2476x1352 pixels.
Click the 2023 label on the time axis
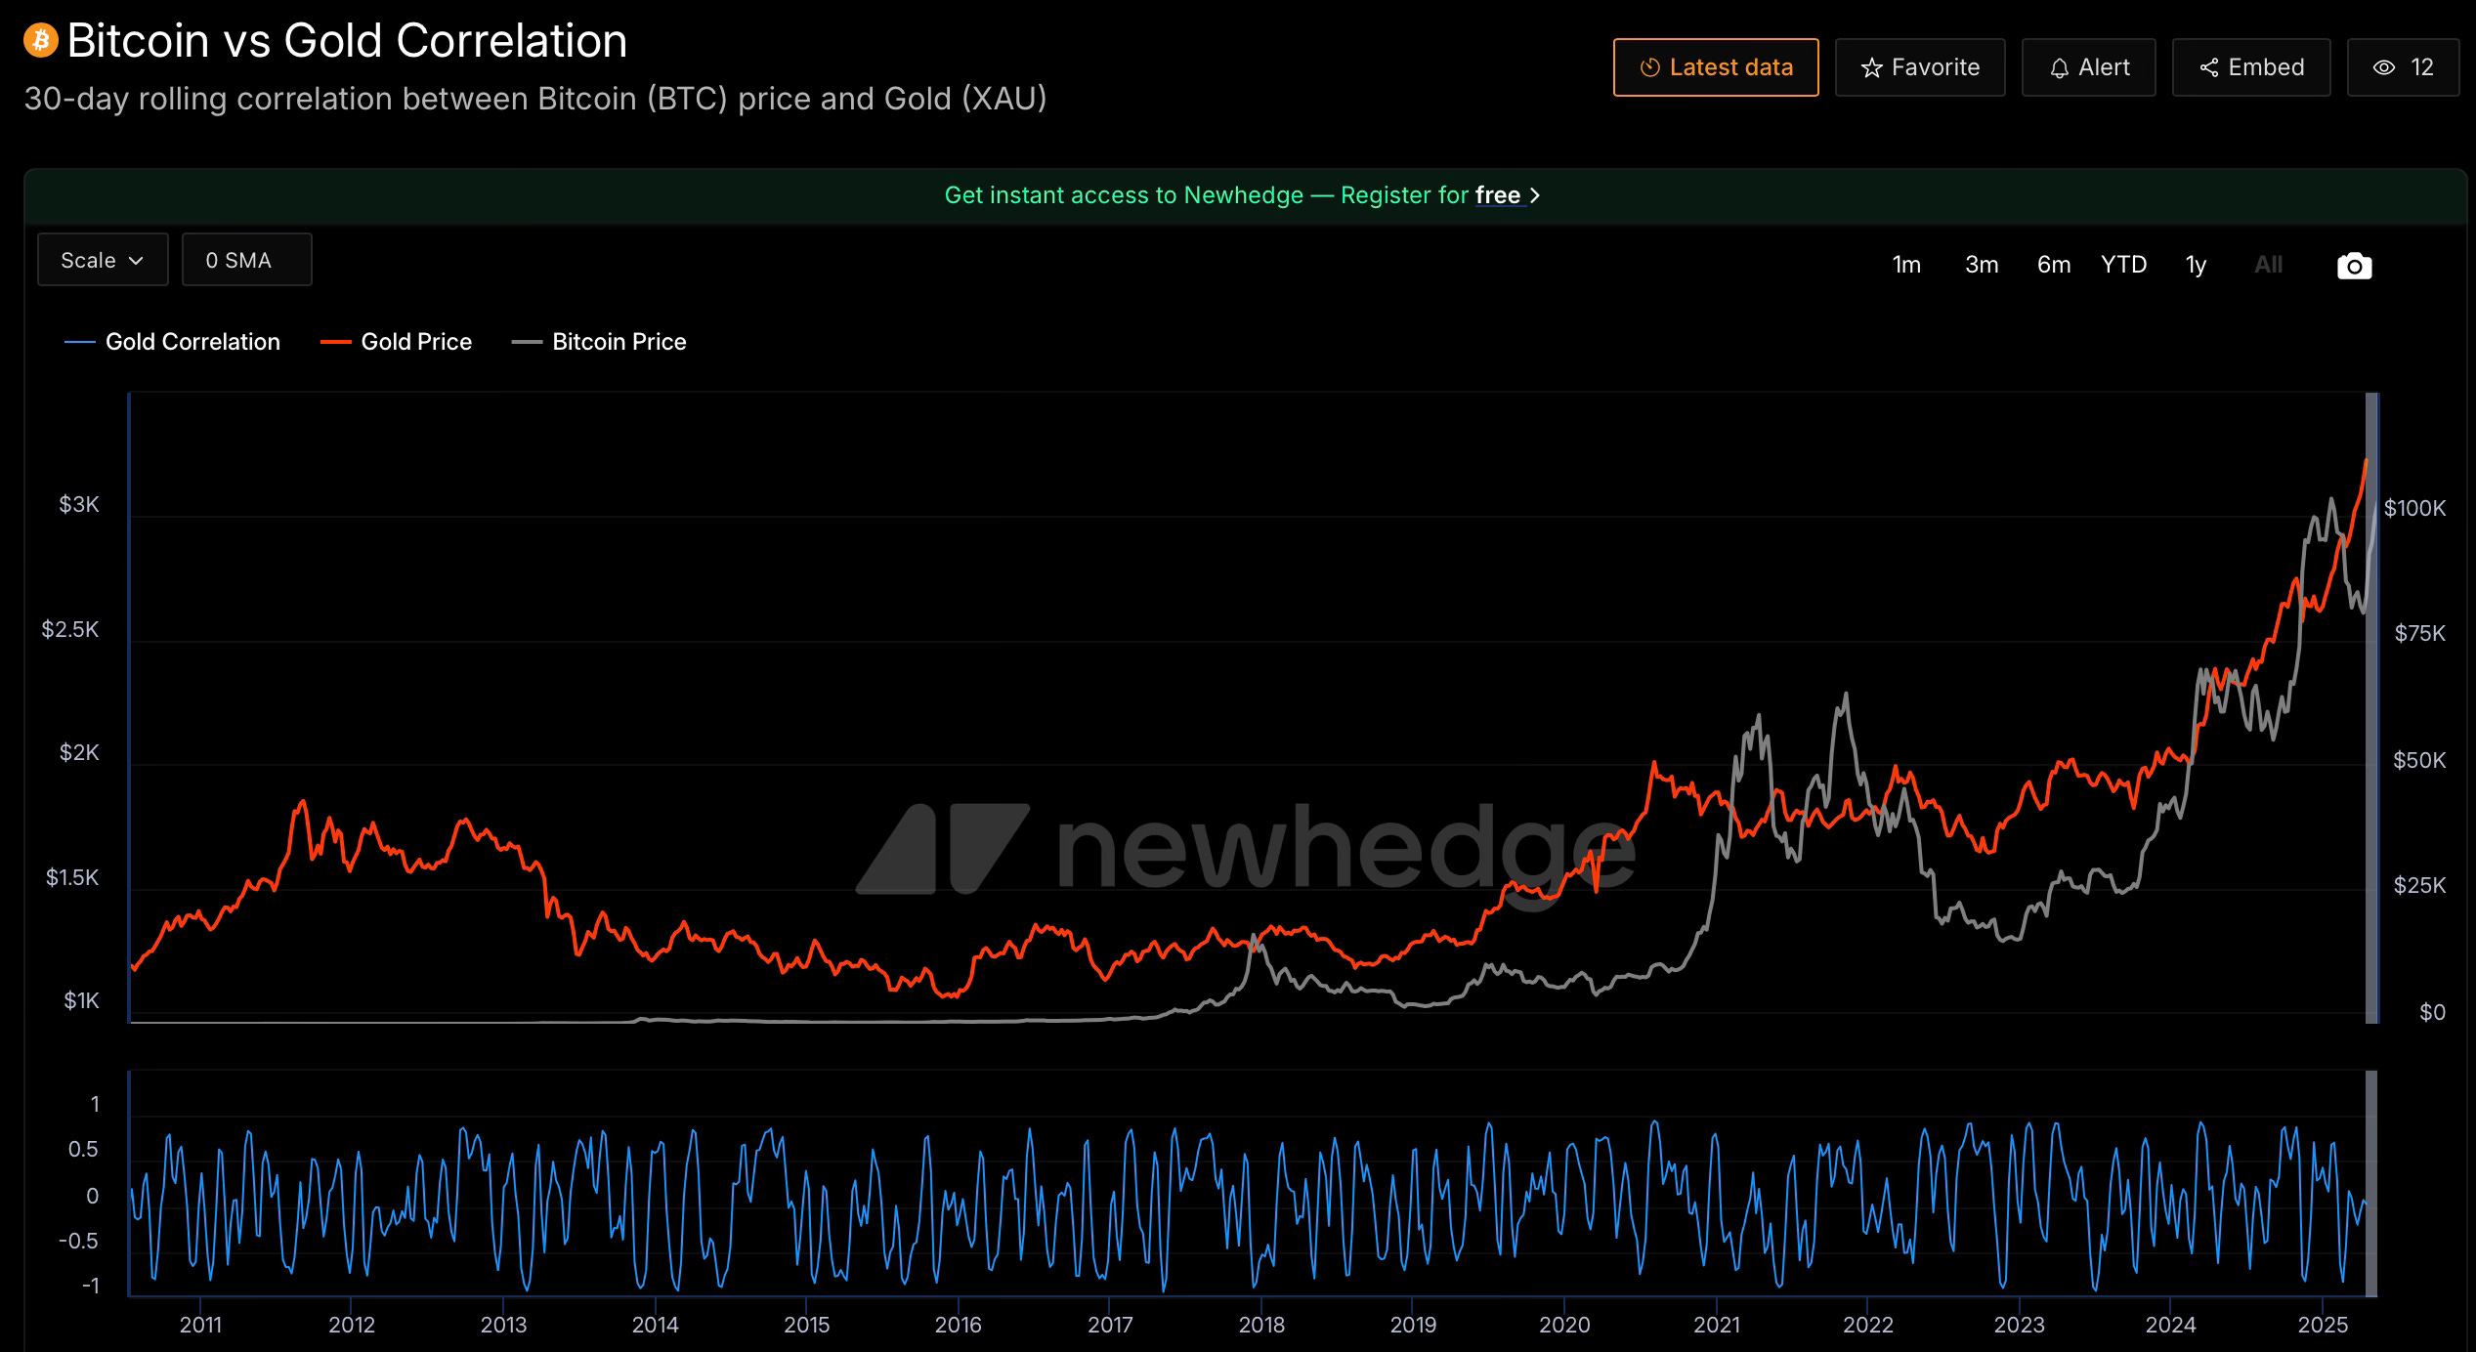point(2019,1325)
